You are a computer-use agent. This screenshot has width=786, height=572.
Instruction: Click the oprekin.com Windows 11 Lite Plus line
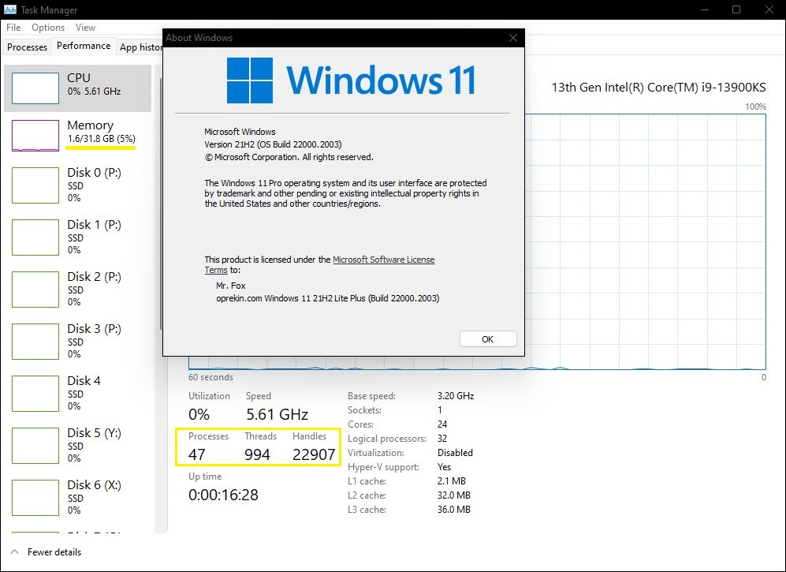[x=327, y=298]
